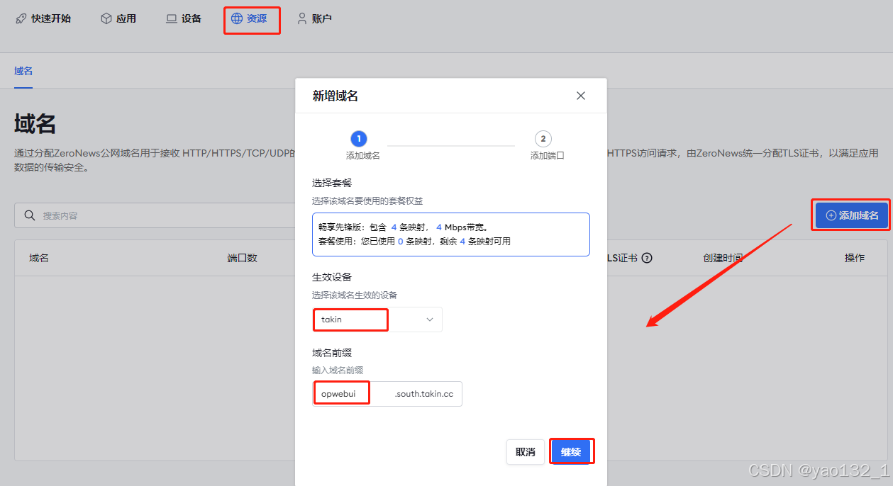Click the 域名 column header
Screen dimensions: 893x486
click(x=39, y=258)
